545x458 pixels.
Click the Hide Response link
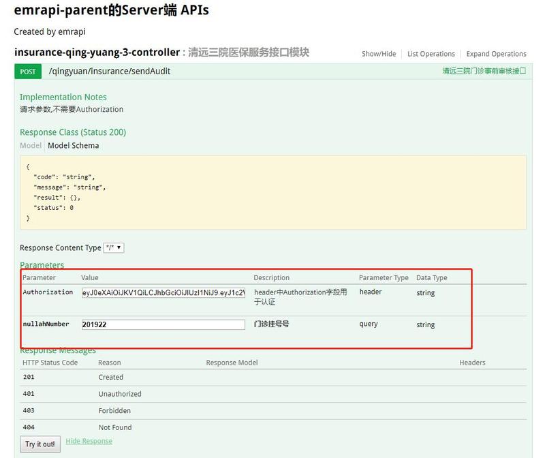click(89, 441)
